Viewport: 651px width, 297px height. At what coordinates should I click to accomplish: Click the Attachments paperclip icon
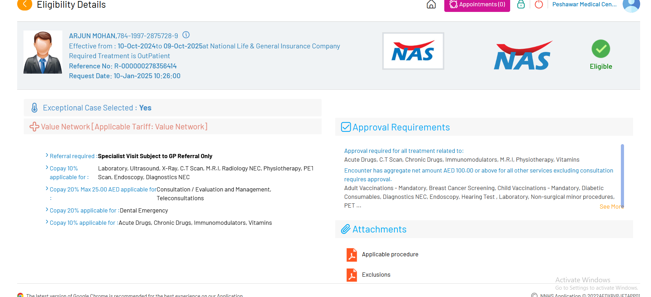point(346,229)
